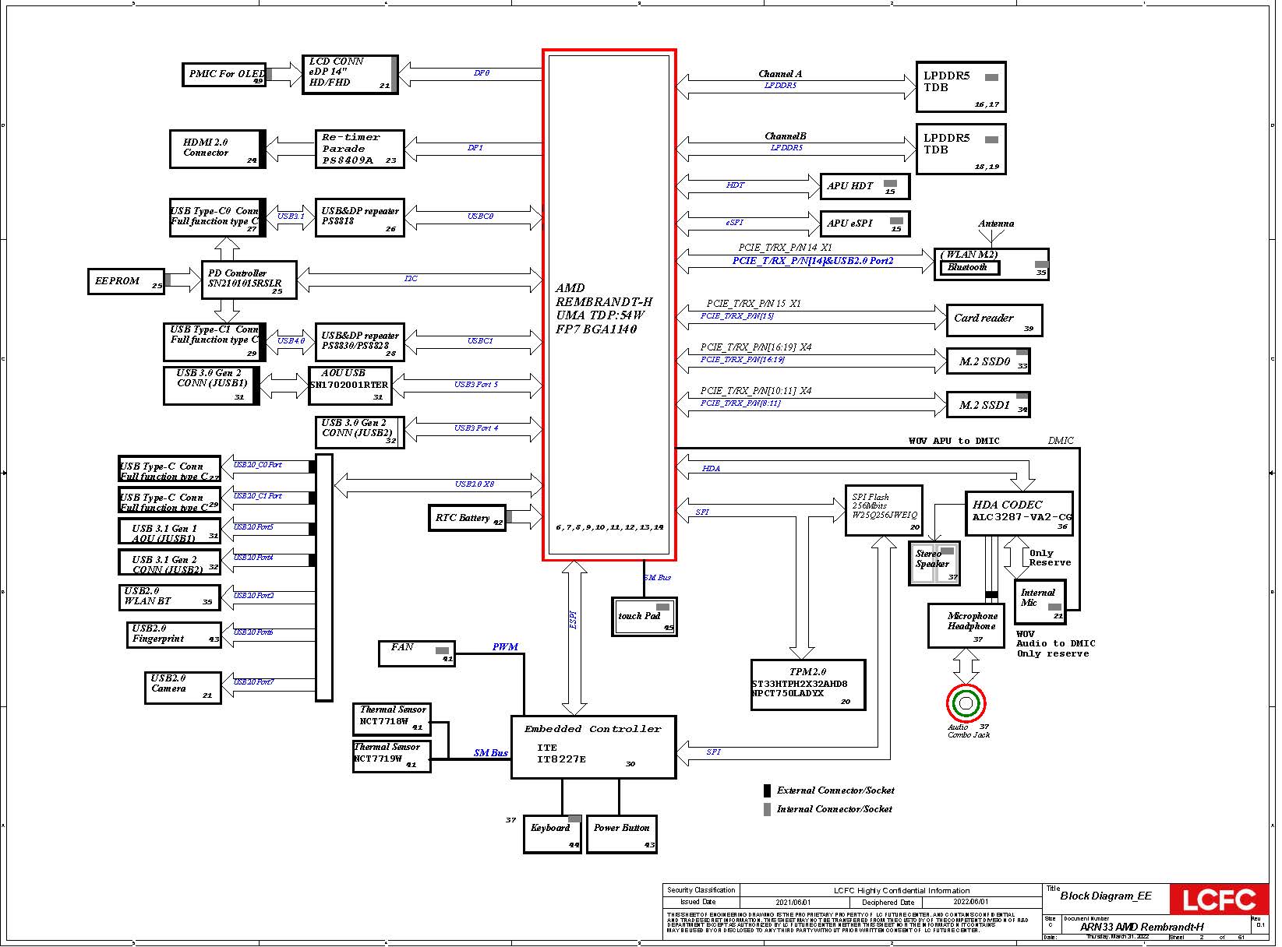Select the RTC Battery block
The height and width of the screenshot is (947, 1282).
pyautogui.click(x=467, y=519)
